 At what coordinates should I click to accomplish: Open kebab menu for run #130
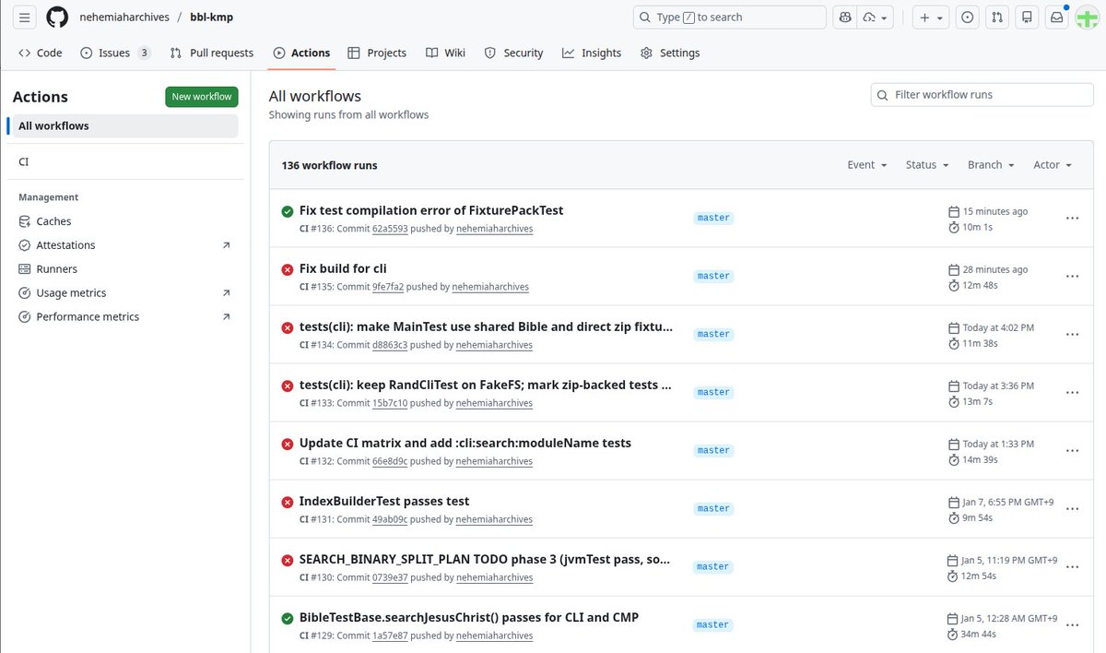coord(1072,567)
